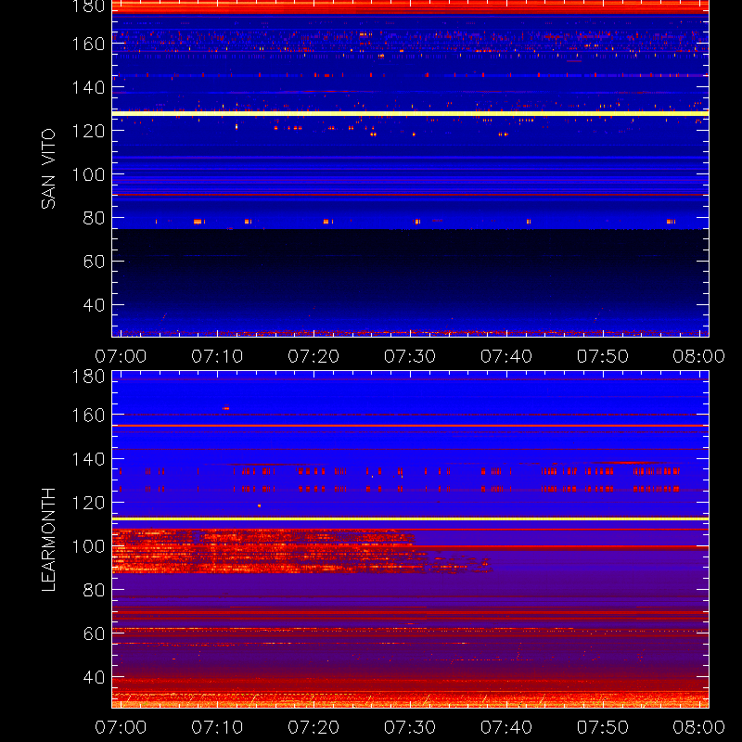Select the 180 tick label on LEARMONTH plot
This screenshot has width=742, height=742.
[88, 377]
